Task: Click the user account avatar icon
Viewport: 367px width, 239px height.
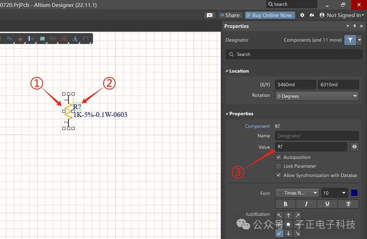Action: point(322,15)
